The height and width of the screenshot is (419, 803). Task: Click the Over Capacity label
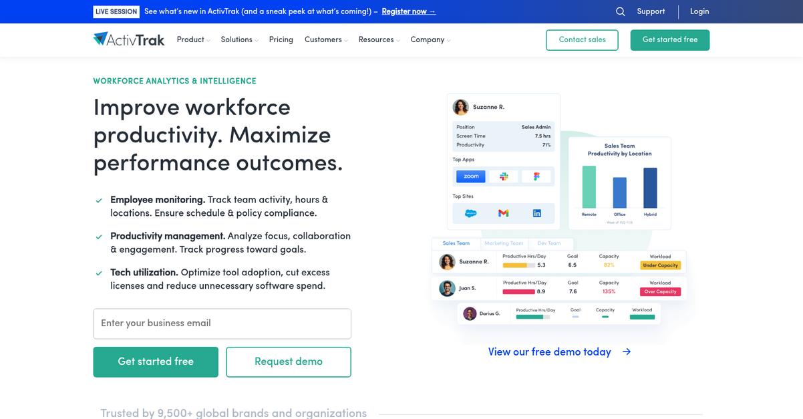click(660, 291)
